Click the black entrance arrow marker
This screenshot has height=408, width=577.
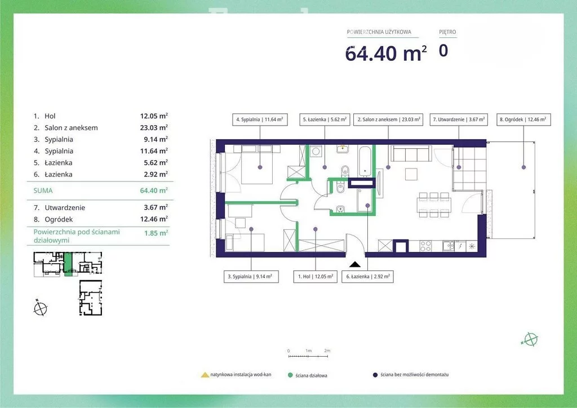pos(355,263)
